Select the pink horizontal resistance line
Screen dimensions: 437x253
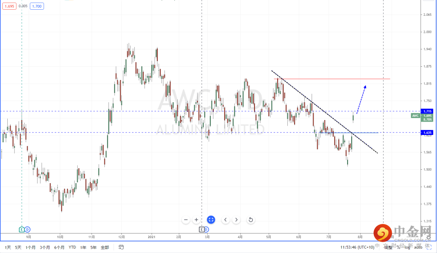[332, 79]
